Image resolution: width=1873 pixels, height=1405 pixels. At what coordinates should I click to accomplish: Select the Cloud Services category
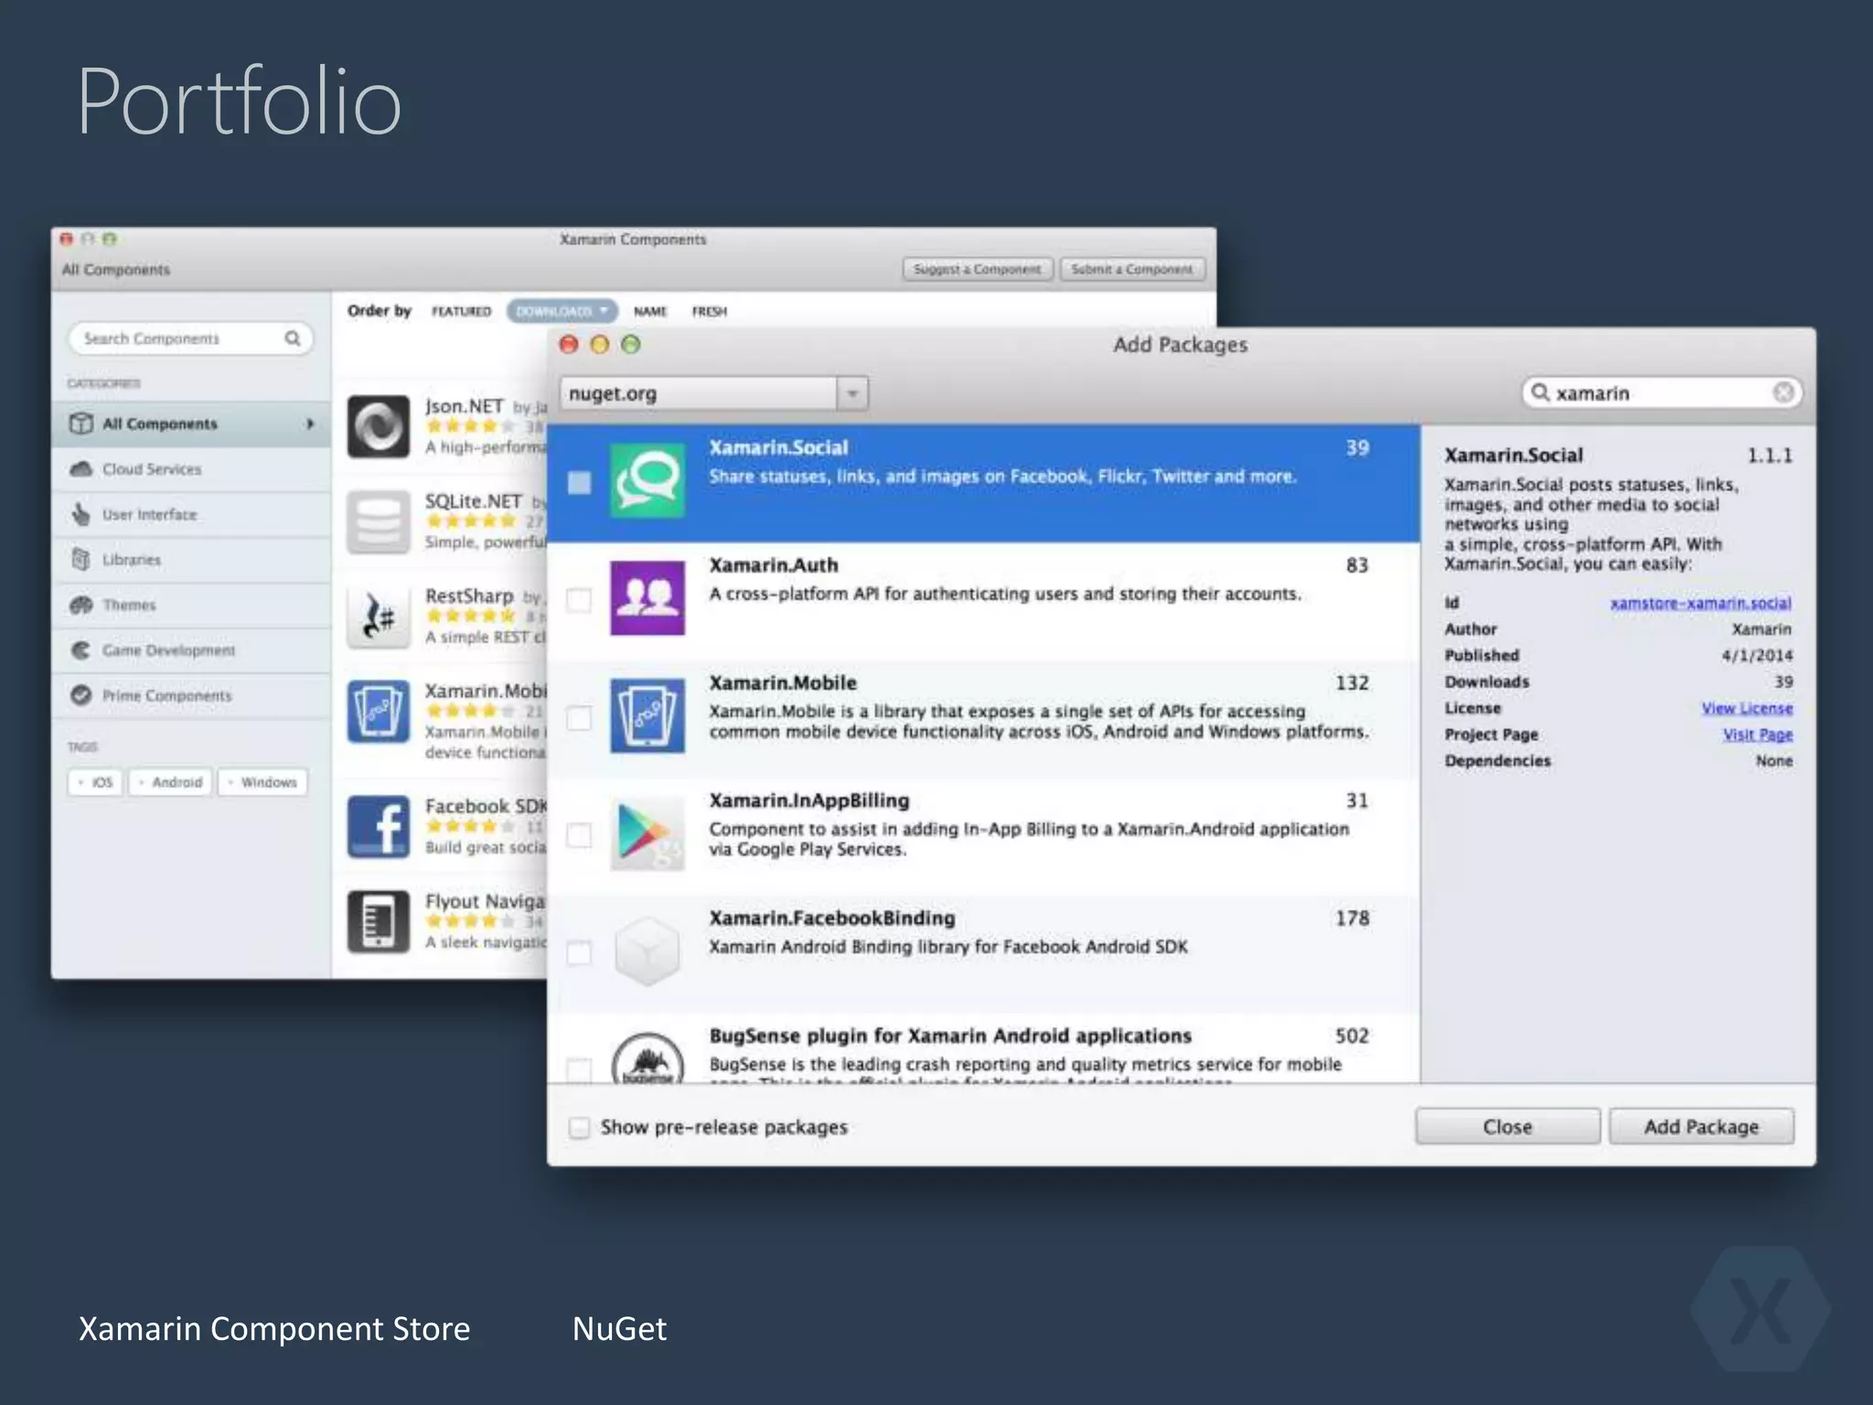191,469
